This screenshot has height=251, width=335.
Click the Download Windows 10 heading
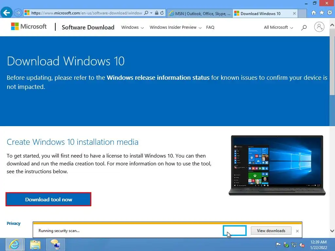pos(65,61)
